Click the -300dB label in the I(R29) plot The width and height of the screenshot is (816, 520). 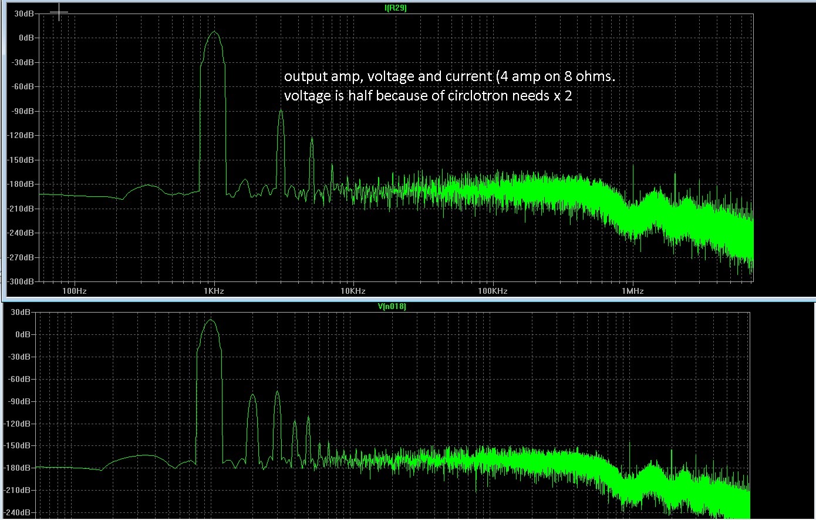tap(20, 282)
